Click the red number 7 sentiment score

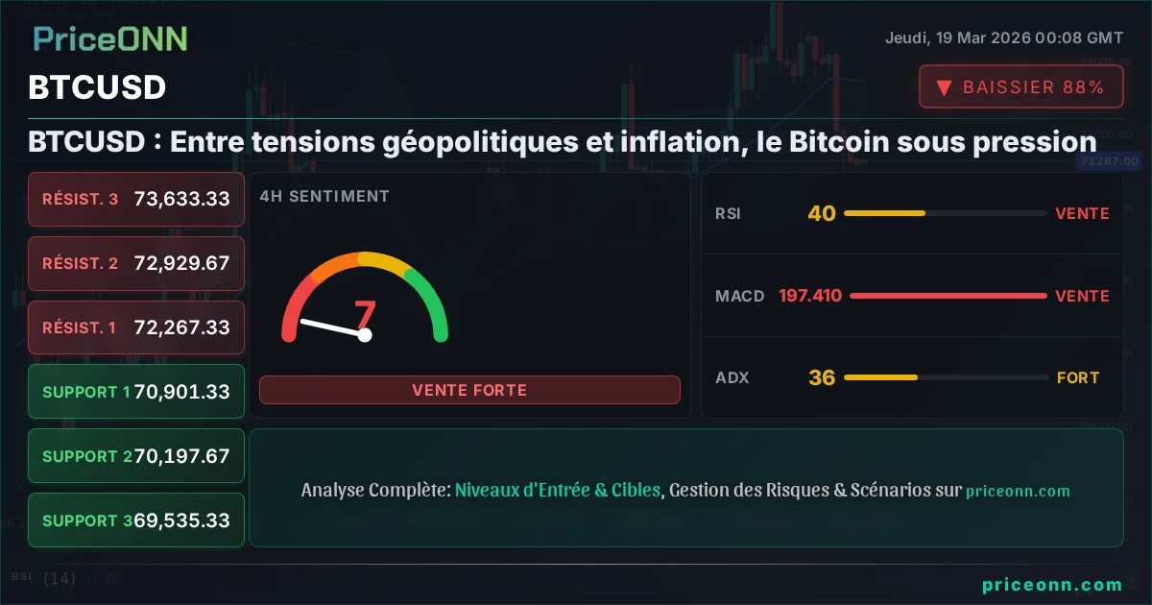[365, 314]
